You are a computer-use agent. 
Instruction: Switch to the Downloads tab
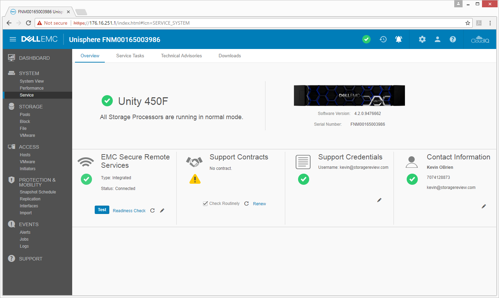pos(230,56)
